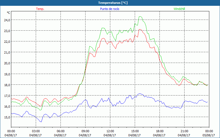Click the '19,0' y-axis value
The image size is (220, 138).
point(7,74)
